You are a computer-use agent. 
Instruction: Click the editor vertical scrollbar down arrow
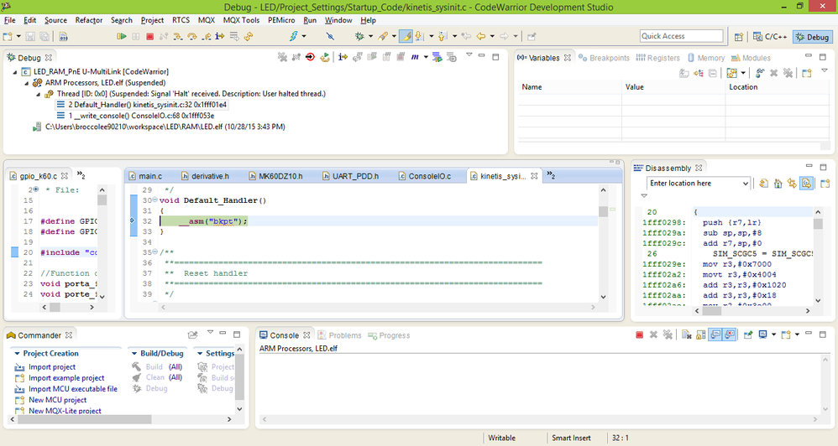pyautogui.click(x=604, y=297)
